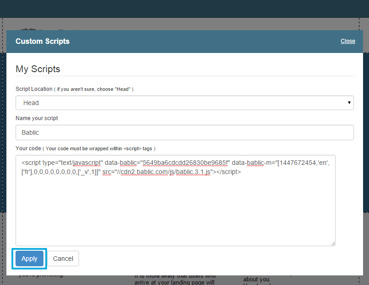369x285 pixels.
Task: Click the highlighted Apply button outline
Action: coord(29,259)
